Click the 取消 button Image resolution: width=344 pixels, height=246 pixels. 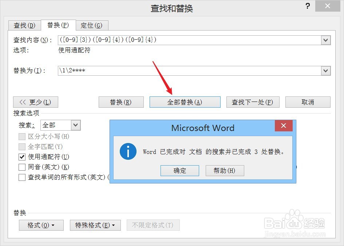308,102
